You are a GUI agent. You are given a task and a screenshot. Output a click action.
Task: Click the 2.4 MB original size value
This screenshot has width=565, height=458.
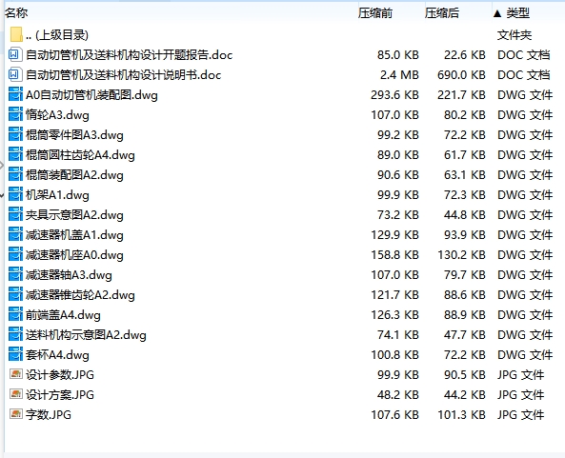click(399, 75)
